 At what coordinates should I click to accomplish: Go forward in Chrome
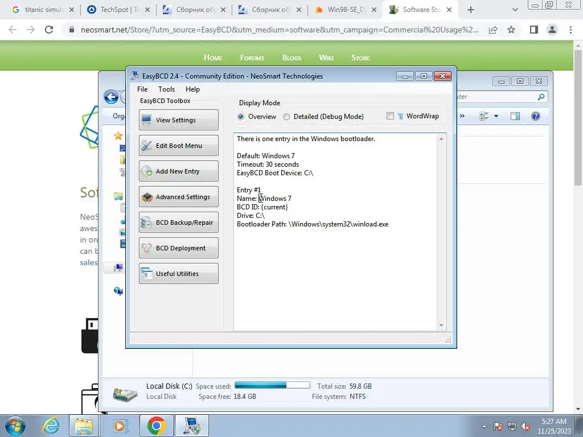pos(31,30)
